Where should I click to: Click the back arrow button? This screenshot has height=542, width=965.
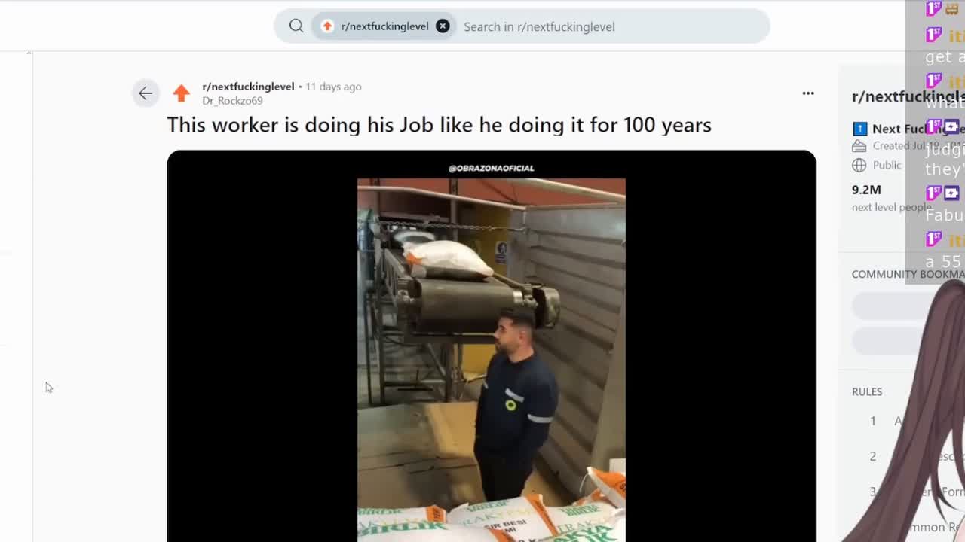point(146,93)
